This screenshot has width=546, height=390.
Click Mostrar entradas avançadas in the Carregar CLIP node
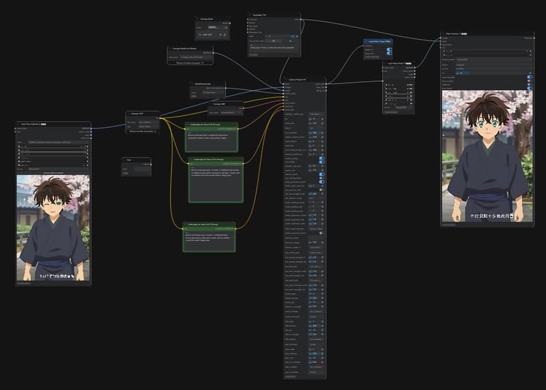click(x=143, y=132)
